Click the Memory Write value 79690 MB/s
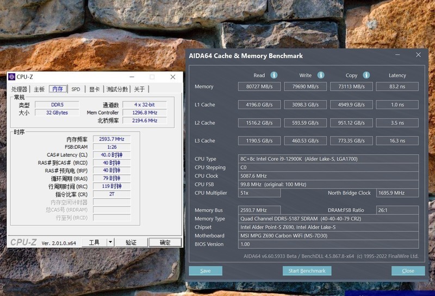This screenshot has height=296, width=435. (305, 86)
